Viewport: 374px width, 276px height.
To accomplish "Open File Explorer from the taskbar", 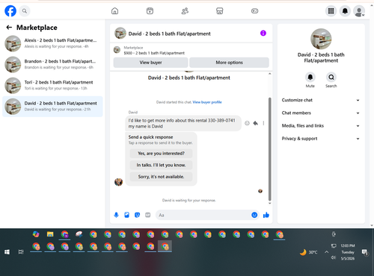I will [50, 234].
